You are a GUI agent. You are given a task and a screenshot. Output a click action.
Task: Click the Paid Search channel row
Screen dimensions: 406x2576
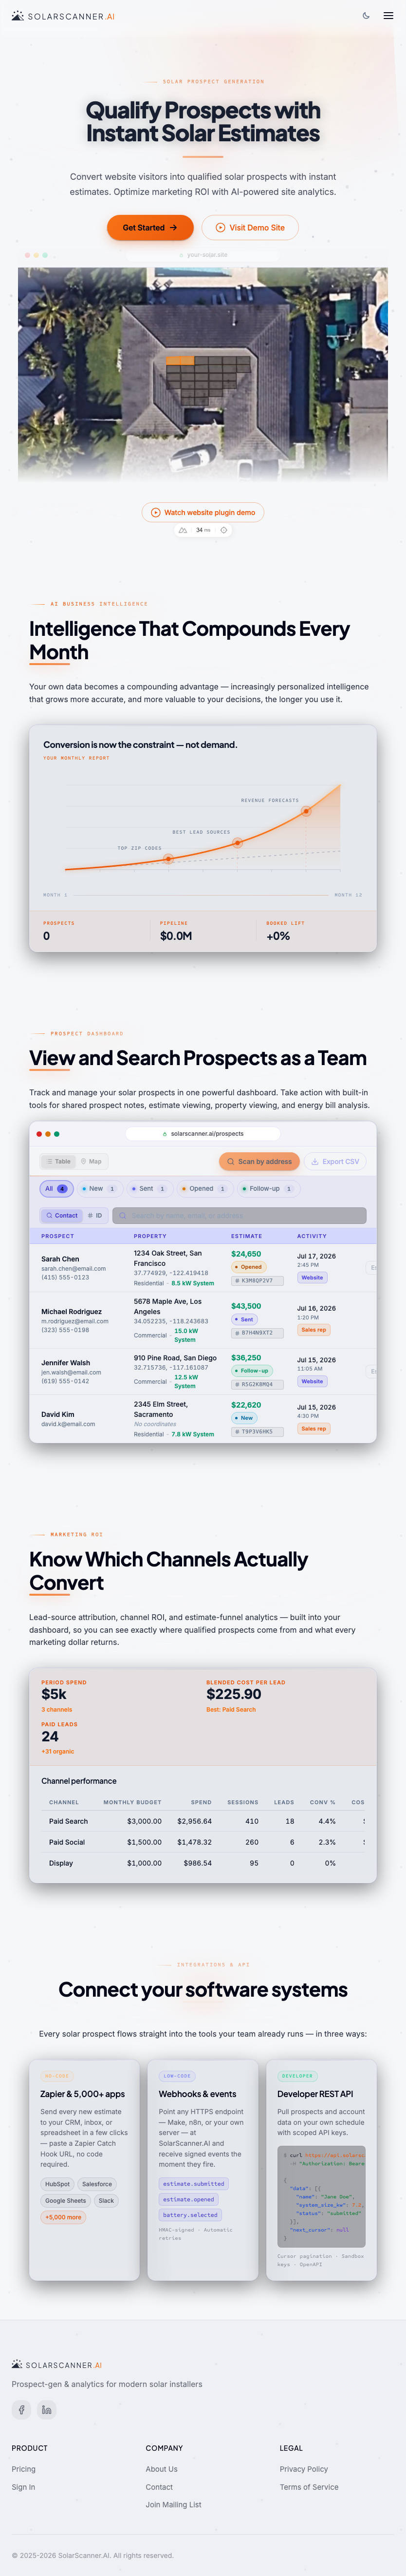(x=203, y=1821)
